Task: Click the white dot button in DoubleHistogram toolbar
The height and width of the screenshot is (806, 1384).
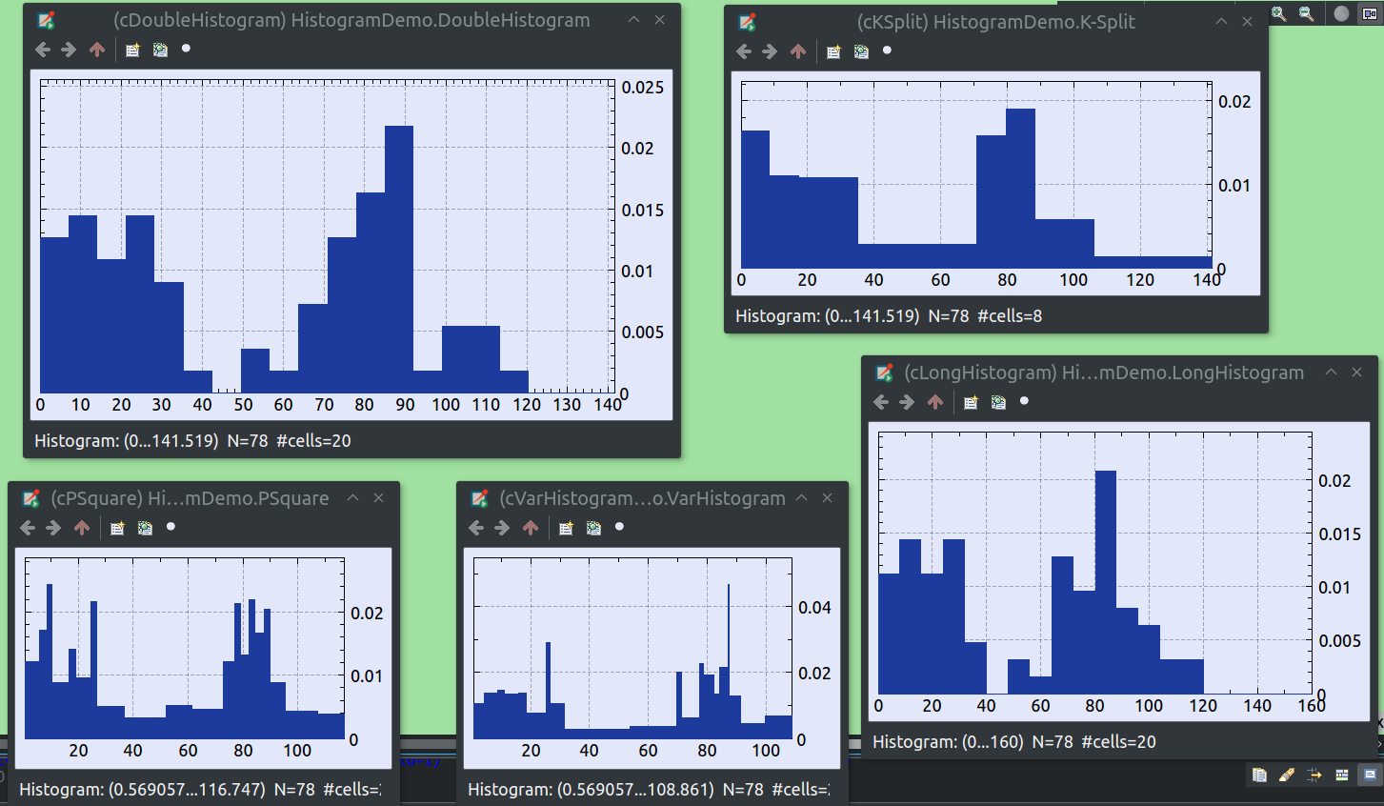Action: click(186, 49)
